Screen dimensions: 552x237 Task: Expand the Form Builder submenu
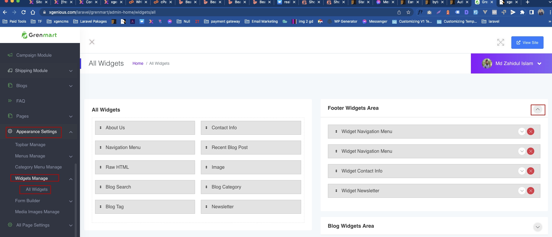[71, 201]
